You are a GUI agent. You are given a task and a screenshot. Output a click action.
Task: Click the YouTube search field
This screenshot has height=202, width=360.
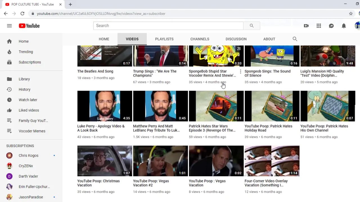pyautogui.click(x=168, y=26)
